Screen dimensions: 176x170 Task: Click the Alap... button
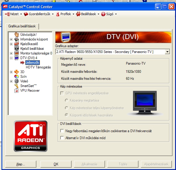[21, 164]
